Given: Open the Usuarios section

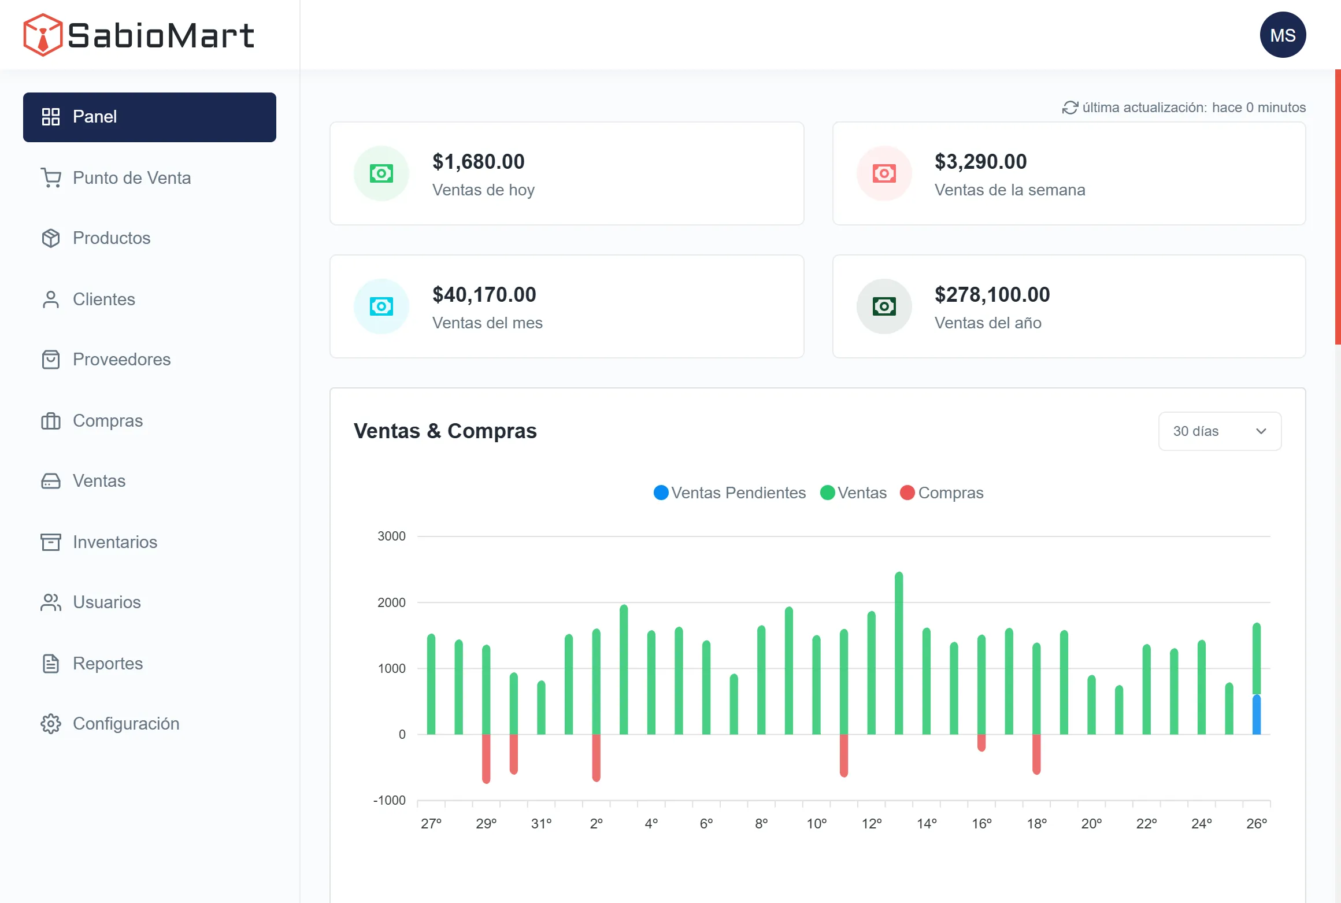Looking at the screenshot, I should click(x=106, y=602).
